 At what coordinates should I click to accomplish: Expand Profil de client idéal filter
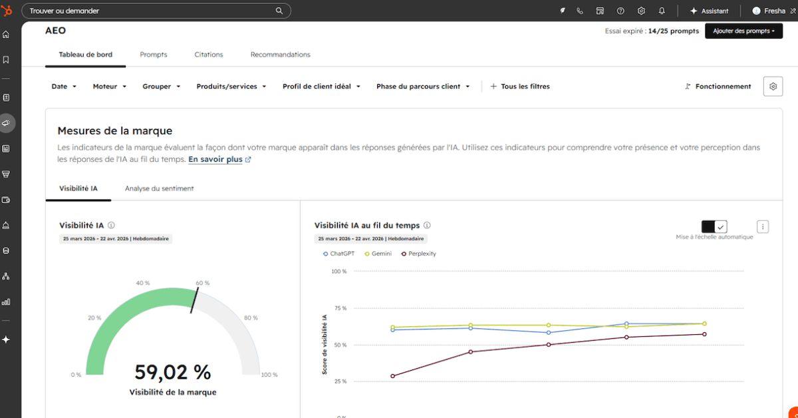click(322, 87)
